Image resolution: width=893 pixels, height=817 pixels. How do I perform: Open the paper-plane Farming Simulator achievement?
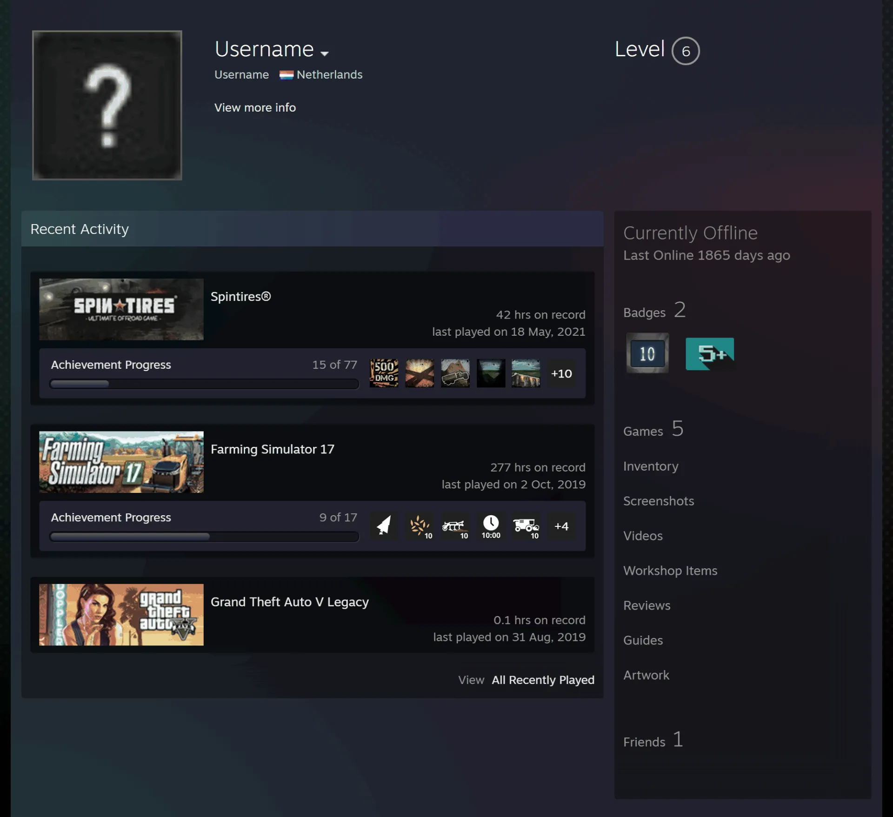(x=384, y=526)
